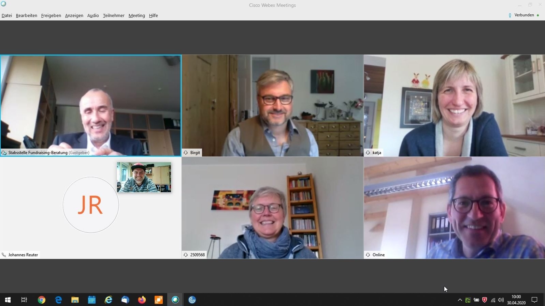Click the Verbunden connection status

tap(524, 15)
